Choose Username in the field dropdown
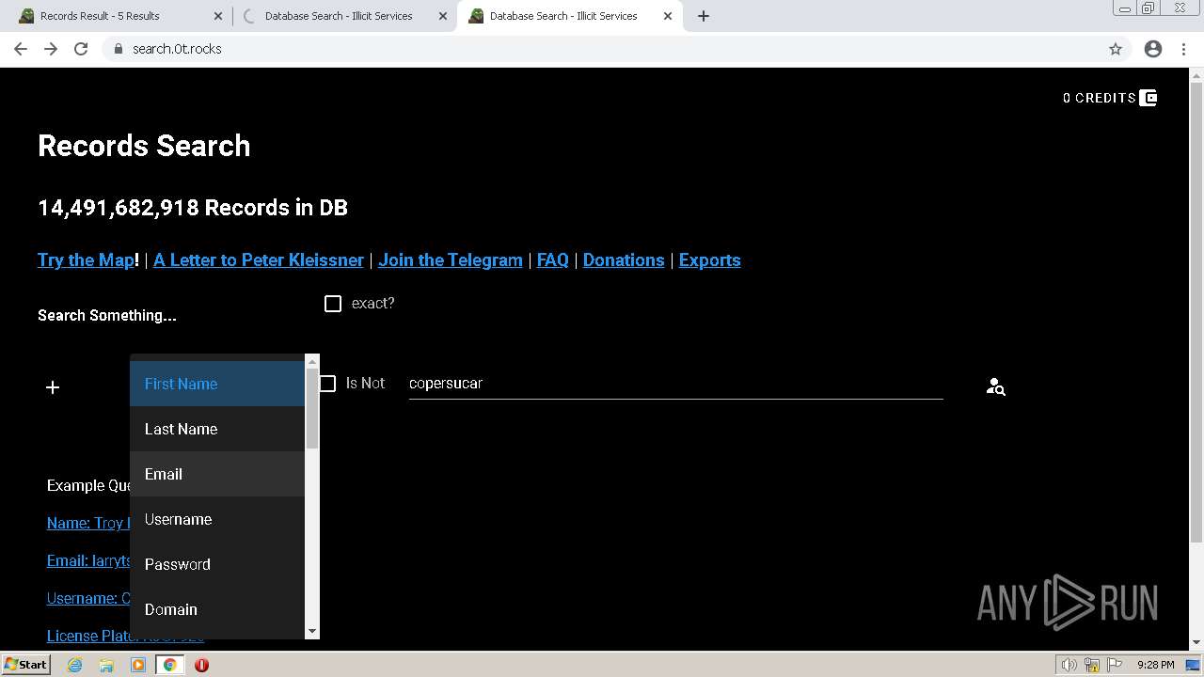 217,519
